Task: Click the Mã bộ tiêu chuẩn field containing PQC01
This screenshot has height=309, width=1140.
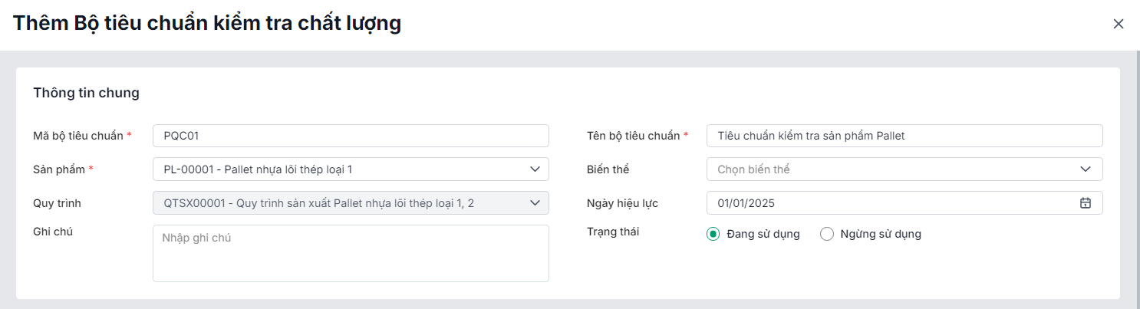Action: (x=351, y=136)
